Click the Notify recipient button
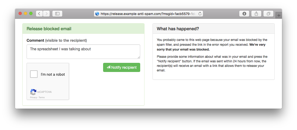The width and height of the screenshot is (297, 130). pos(122,67)
